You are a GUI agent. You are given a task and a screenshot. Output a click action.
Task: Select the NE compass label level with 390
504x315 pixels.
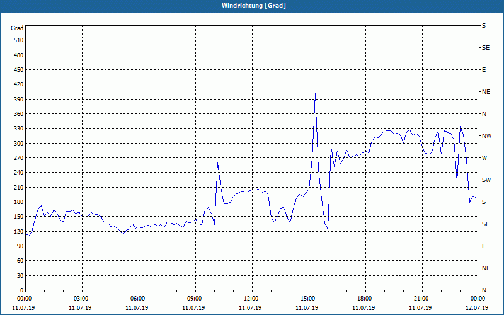486,92
